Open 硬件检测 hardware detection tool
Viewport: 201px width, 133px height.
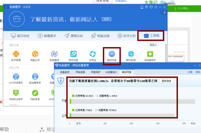point(131,56)
